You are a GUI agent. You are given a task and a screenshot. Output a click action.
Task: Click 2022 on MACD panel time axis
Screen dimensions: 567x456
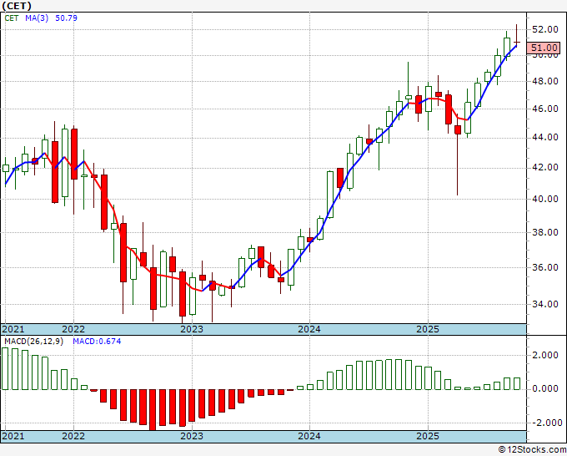click(73, 436)
